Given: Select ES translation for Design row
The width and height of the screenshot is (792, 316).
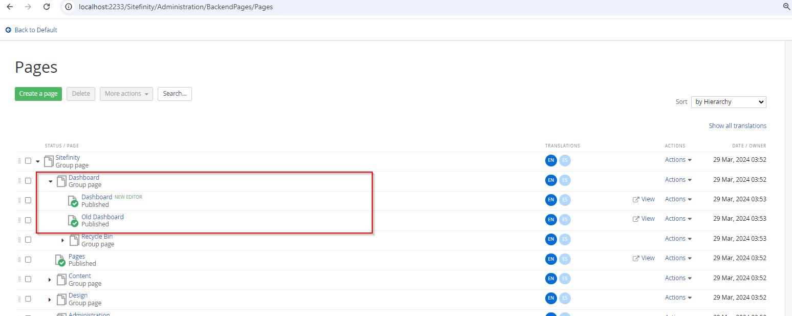Looking at the screenshot, I should (x=565, y=298).
